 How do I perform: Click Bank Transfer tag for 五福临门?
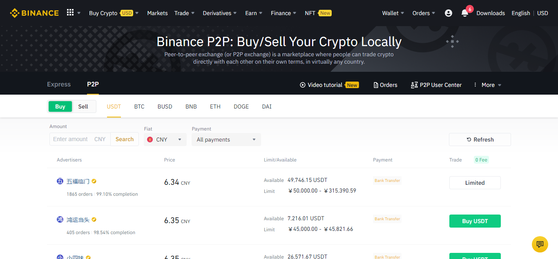387,180
